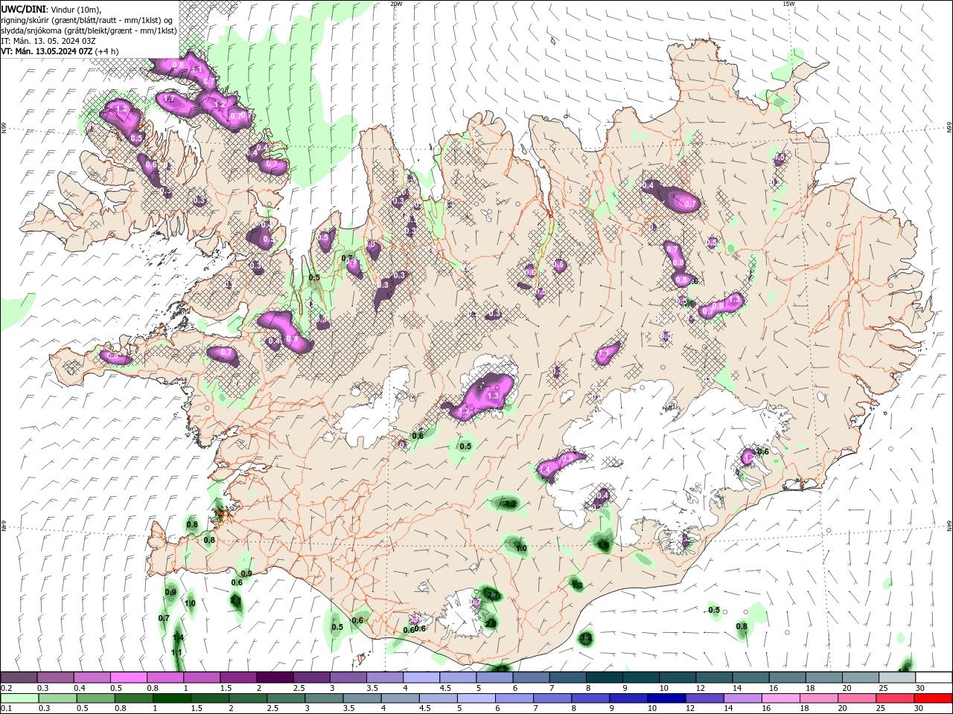This screenshot has height=714, width=953.
Task: Select the 8 dark teal swatch on the upper snow scale
Action: click(x=605, y=678)
